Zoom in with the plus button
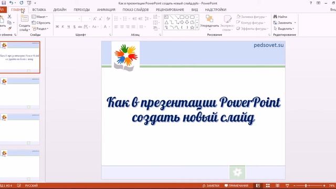 (324, 185)
